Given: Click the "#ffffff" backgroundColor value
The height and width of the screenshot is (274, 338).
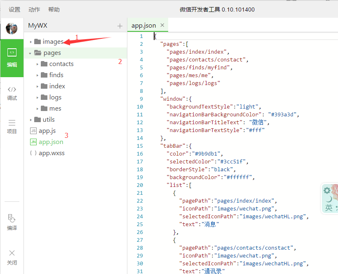Looking at the screenshot, I should pos(238,177).
